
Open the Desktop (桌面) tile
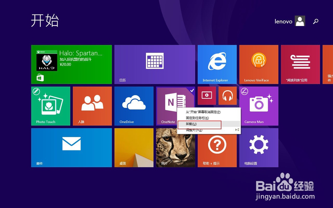pyautogui.click(x=134, y=147)
